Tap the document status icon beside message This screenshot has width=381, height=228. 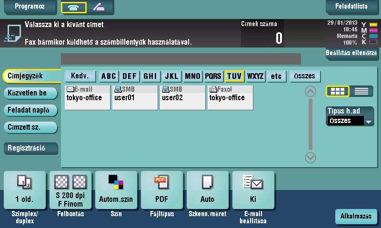(x=13, y=33)
